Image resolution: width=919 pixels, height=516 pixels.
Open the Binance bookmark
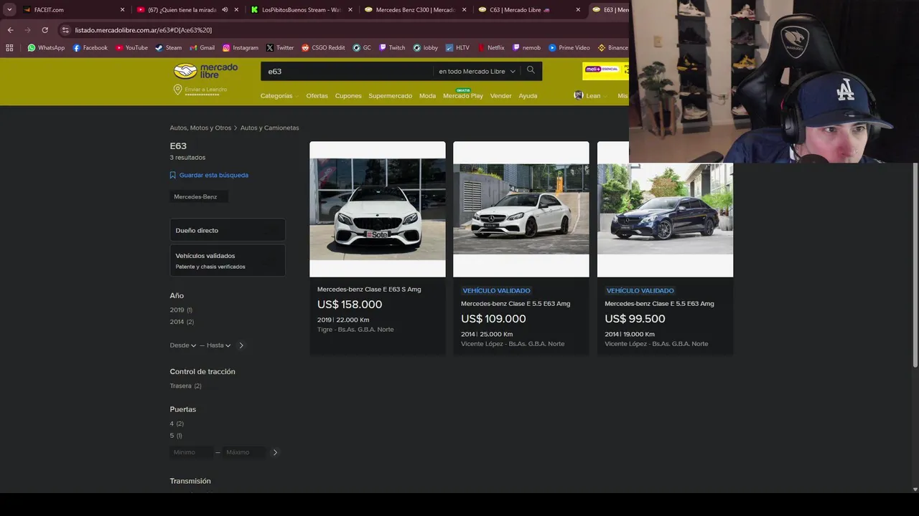612,48
